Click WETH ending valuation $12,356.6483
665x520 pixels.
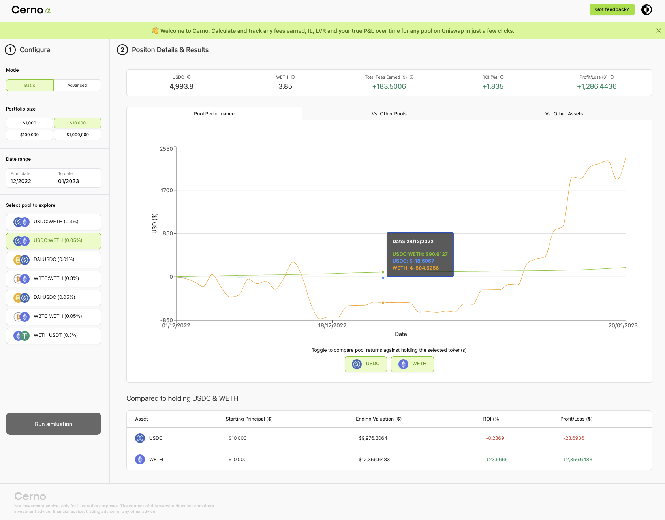tap(374, 460)
